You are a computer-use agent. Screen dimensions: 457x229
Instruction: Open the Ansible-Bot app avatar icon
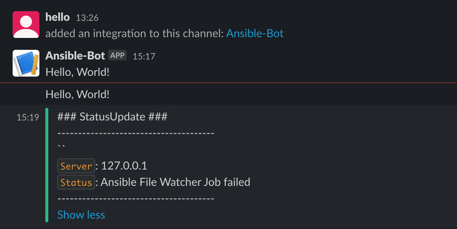pos(26,63)
